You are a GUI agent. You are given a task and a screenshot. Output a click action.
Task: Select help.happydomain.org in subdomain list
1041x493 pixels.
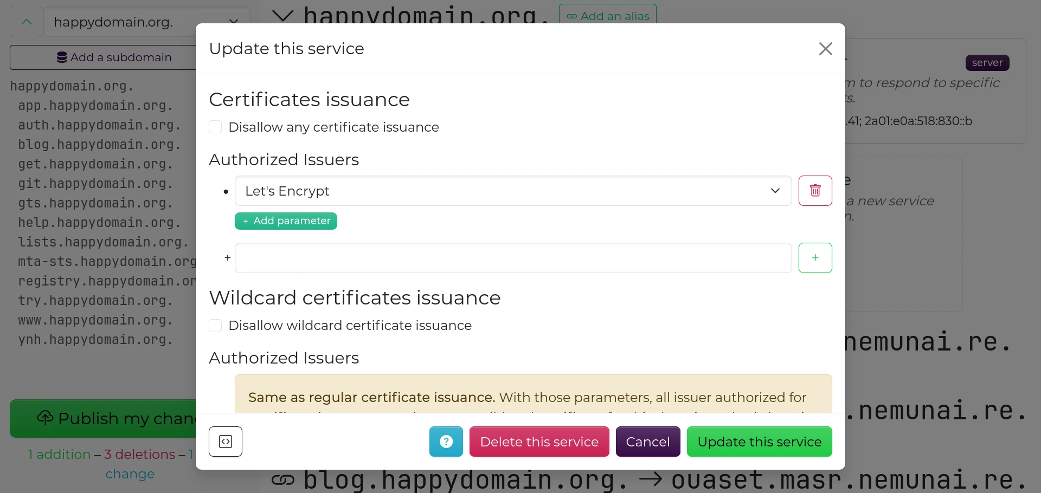[x=99, y=223]
